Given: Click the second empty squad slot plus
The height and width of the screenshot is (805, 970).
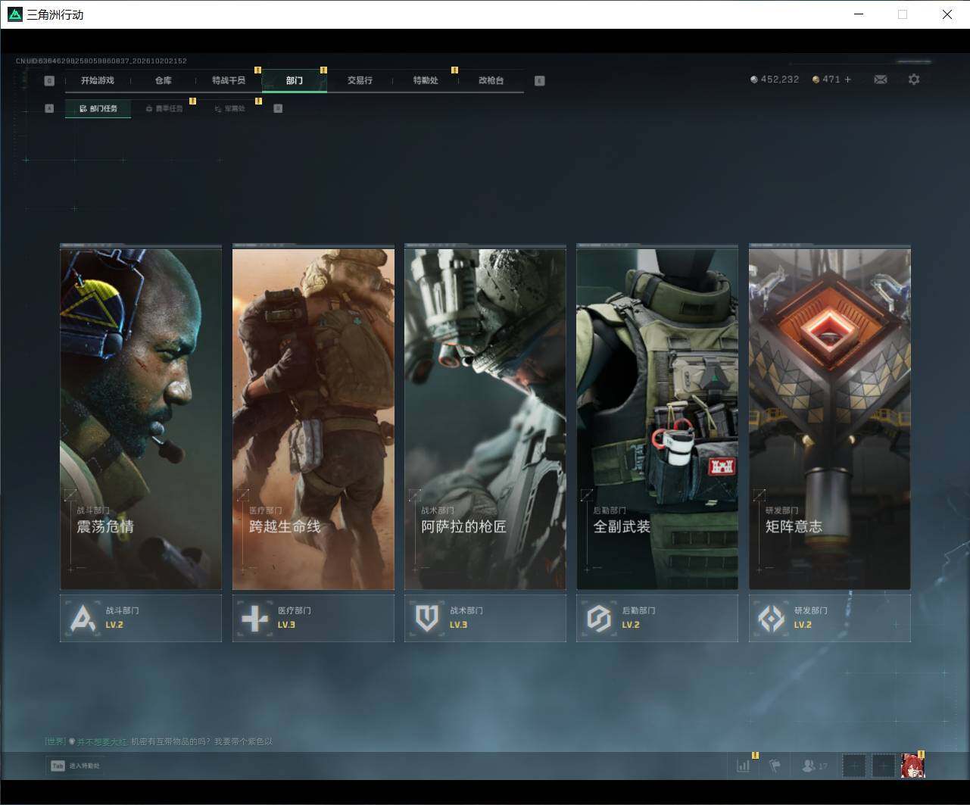Looking at the screenshot, I should [883, 766].
